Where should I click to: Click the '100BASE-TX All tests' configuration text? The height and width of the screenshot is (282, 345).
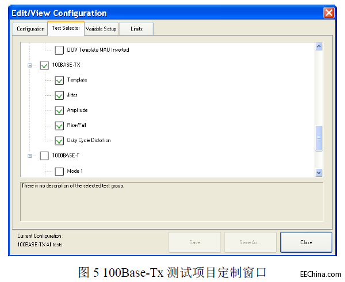pyautogui.click(x=40, y=245)
